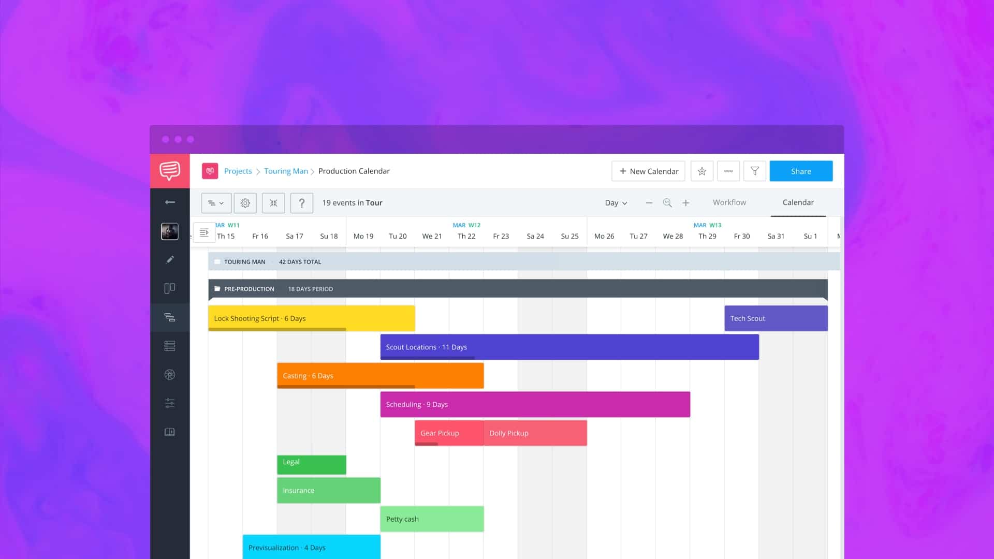Click the help question mark icon

tap(301, 203)
